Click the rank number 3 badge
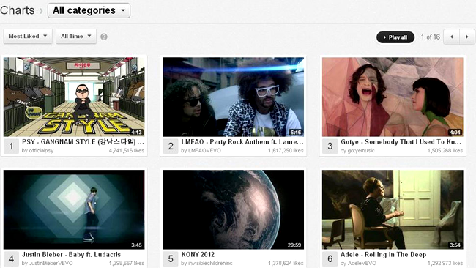Image resolution: width=476 pixels, height=268 pixels. point(330,146)
